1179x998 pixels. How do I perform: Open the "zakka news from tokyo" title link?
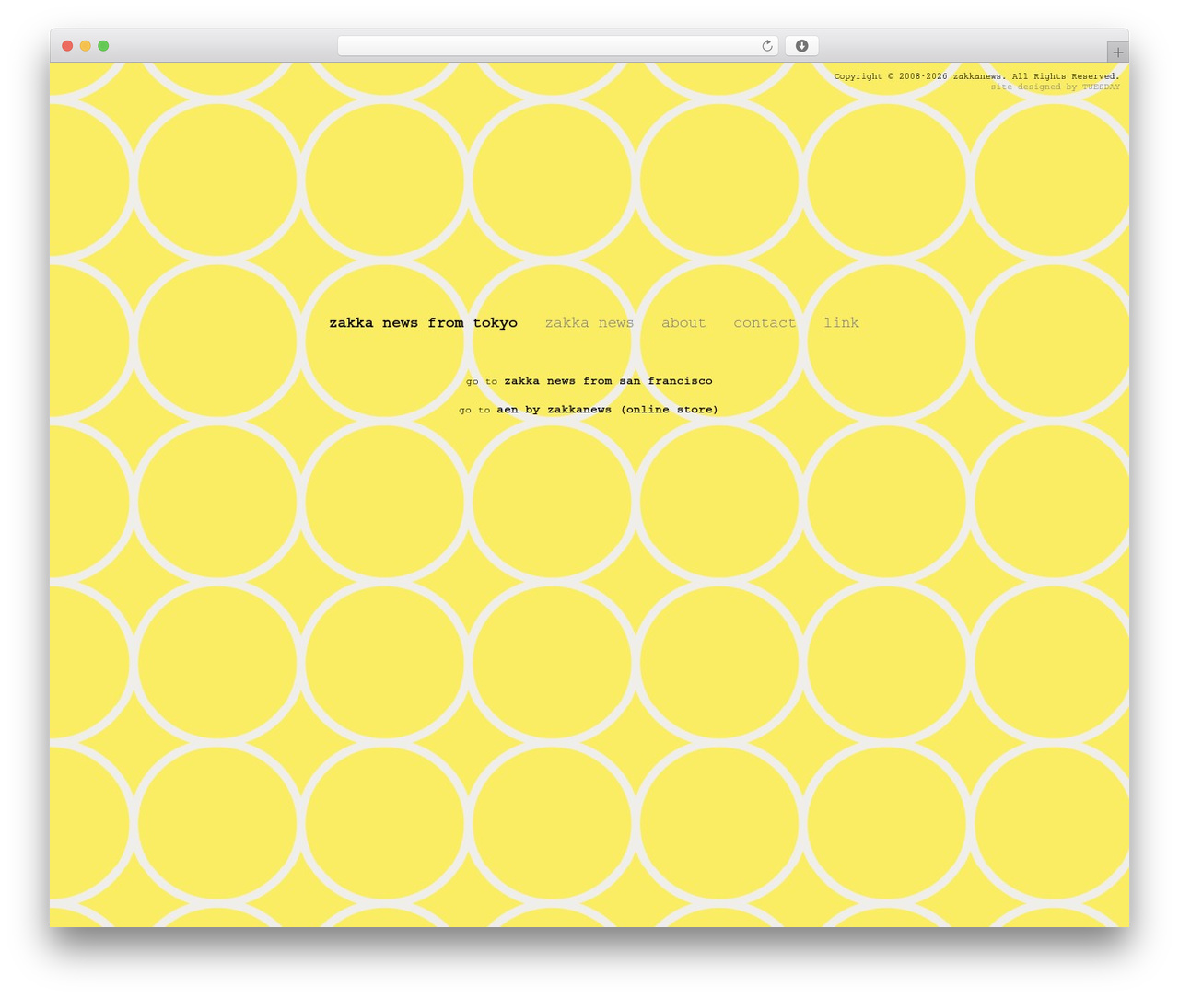423,322
